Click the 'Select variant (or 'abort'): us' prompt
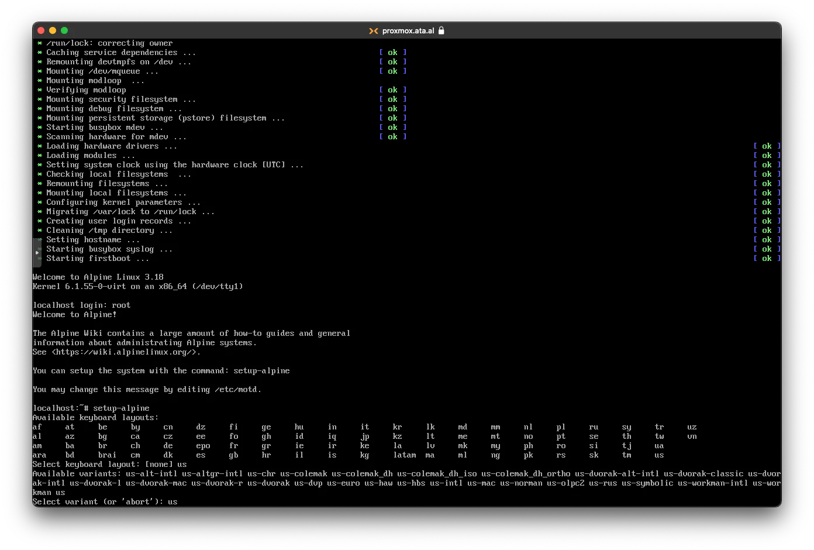Image resolution: width=814 pixels, height=550 pixels. pyautogui.click(x=105, y=502)
